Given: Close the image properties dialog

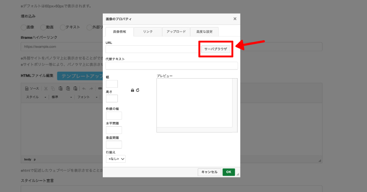Looking at the screenshot, I should 235,19.
